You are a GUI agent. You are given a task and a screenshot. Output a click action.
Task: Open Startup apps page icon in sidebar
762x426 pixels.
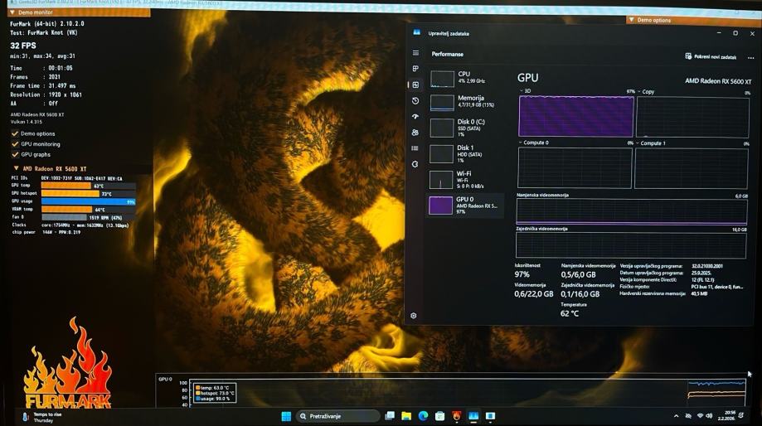click(x=415, y=117)
